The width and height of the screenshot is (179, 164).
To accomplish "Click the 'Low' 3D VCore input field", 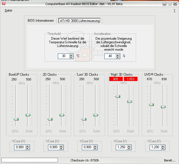I will [x=88, y=147].
